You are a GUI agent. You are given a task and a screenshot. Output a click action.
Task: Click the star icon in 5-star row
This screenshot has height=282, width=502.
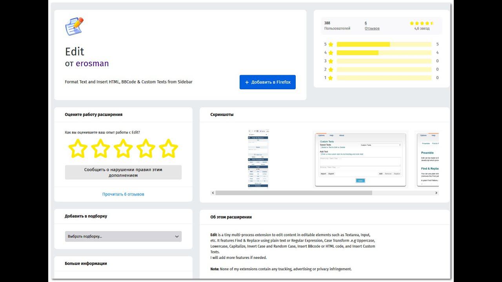(x=331, y=45)
